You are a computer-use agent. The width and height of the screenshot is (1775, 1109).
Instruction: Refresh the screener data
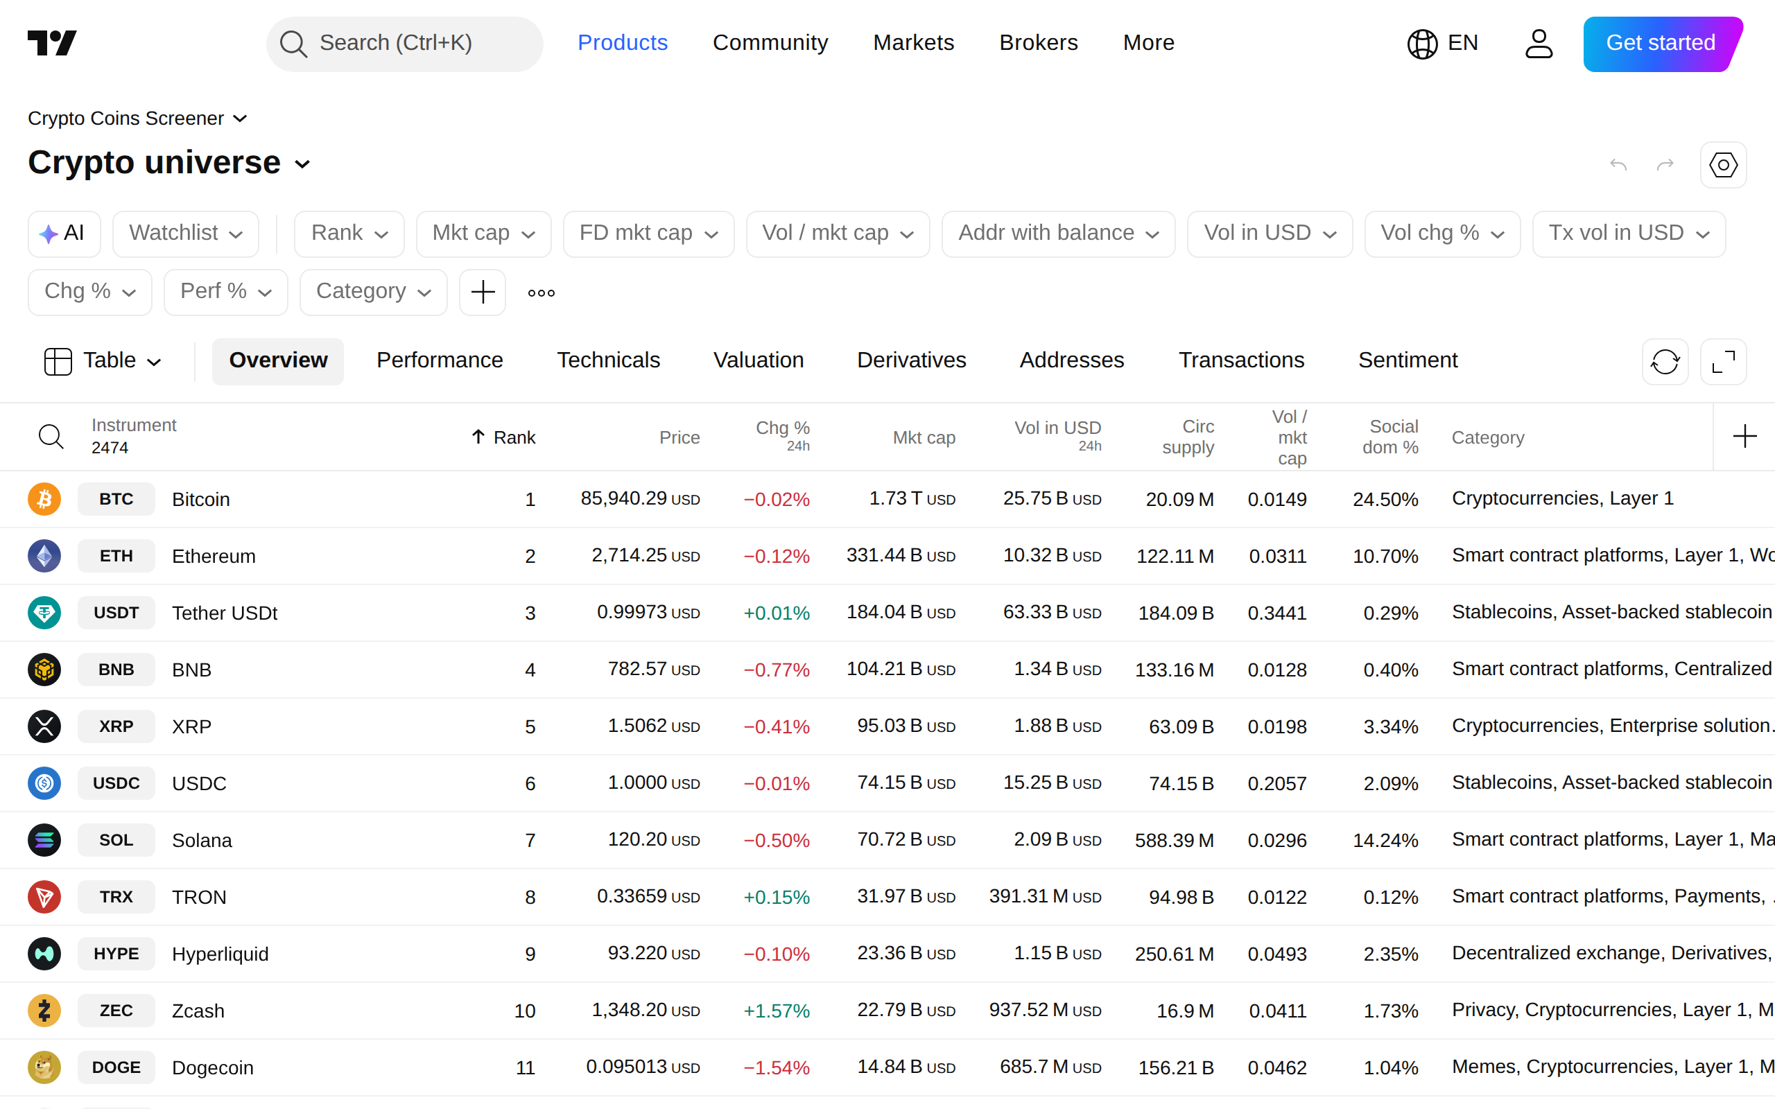(x=1665, y=361)
